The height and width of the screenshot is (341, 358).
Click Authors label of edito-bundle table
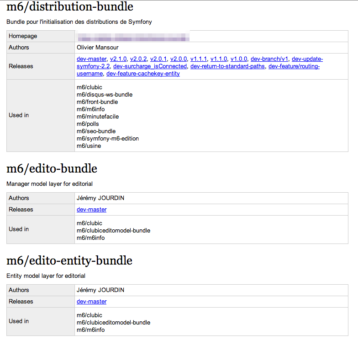point(19,198)
